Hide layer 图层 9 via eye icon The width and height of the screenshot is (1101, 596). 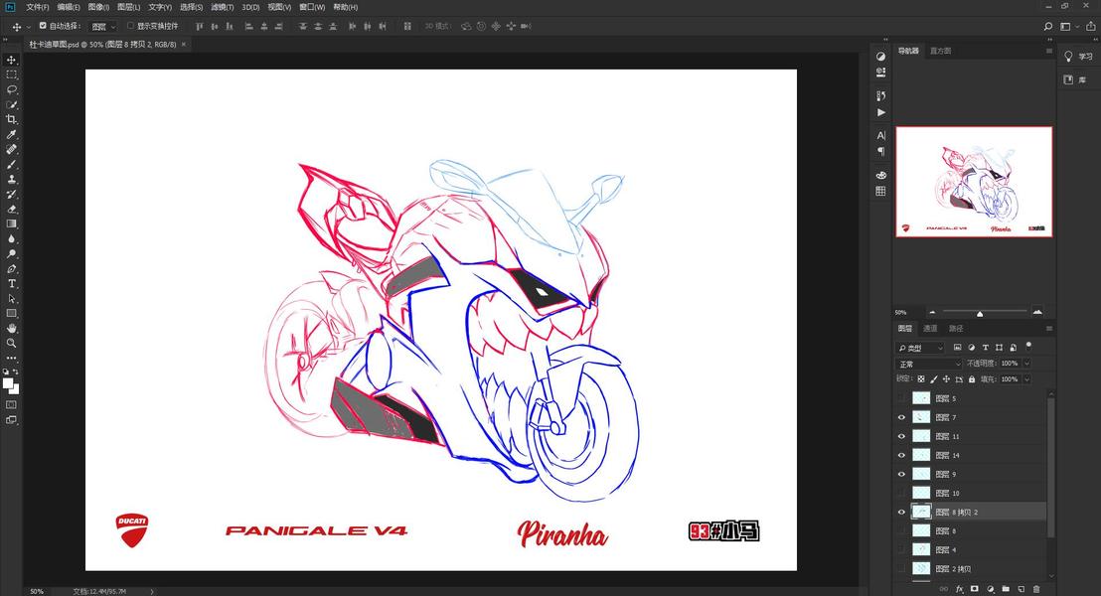tap(901, 474)
